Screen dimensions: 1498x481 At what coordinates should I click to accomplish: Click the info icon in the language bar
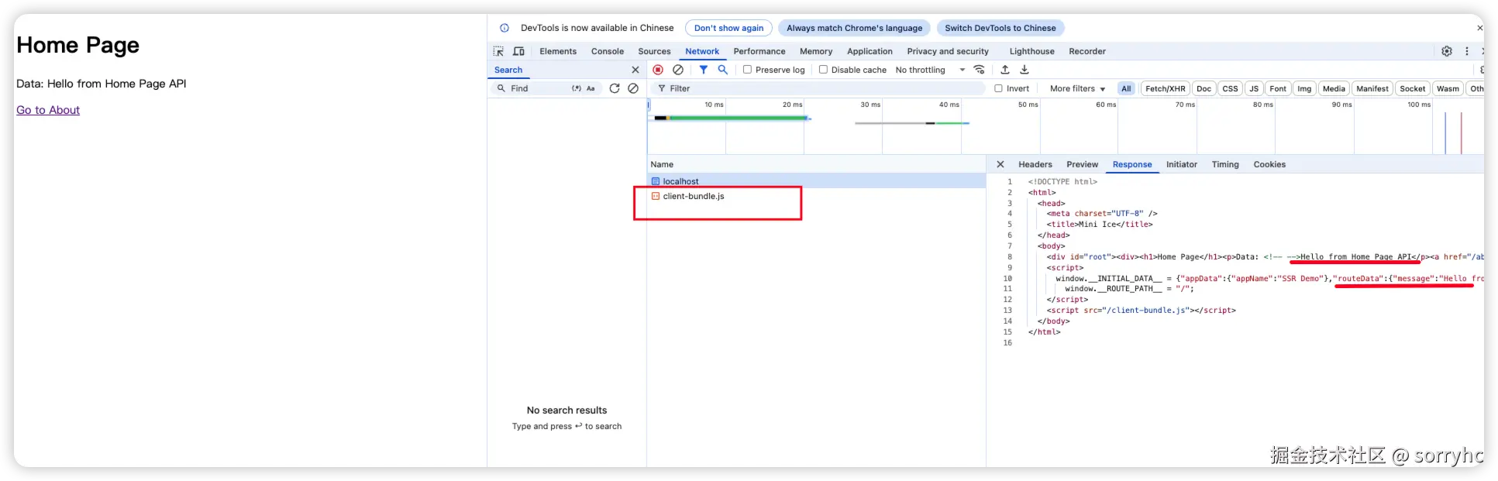click(x=504, y=28)
